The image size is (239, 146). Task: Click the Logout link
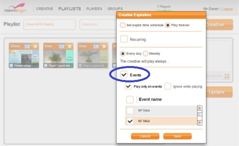(x=227, y=9)
